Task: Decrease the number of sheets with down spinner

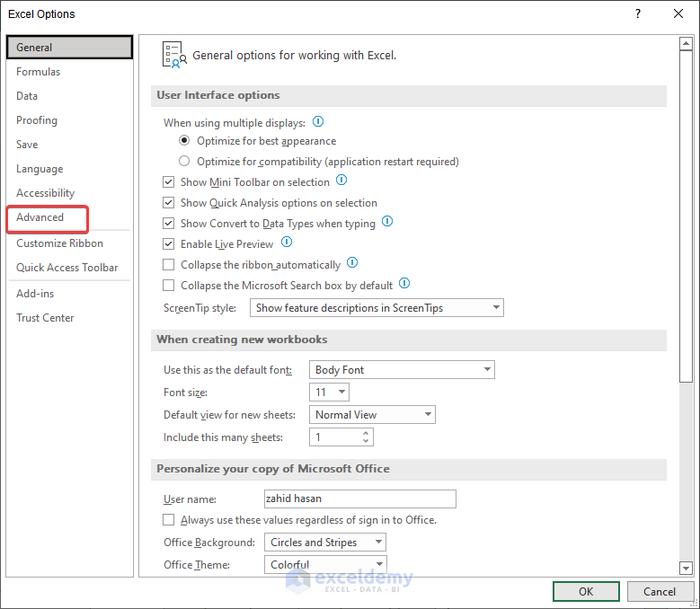Action: click(x=366, y=441)
